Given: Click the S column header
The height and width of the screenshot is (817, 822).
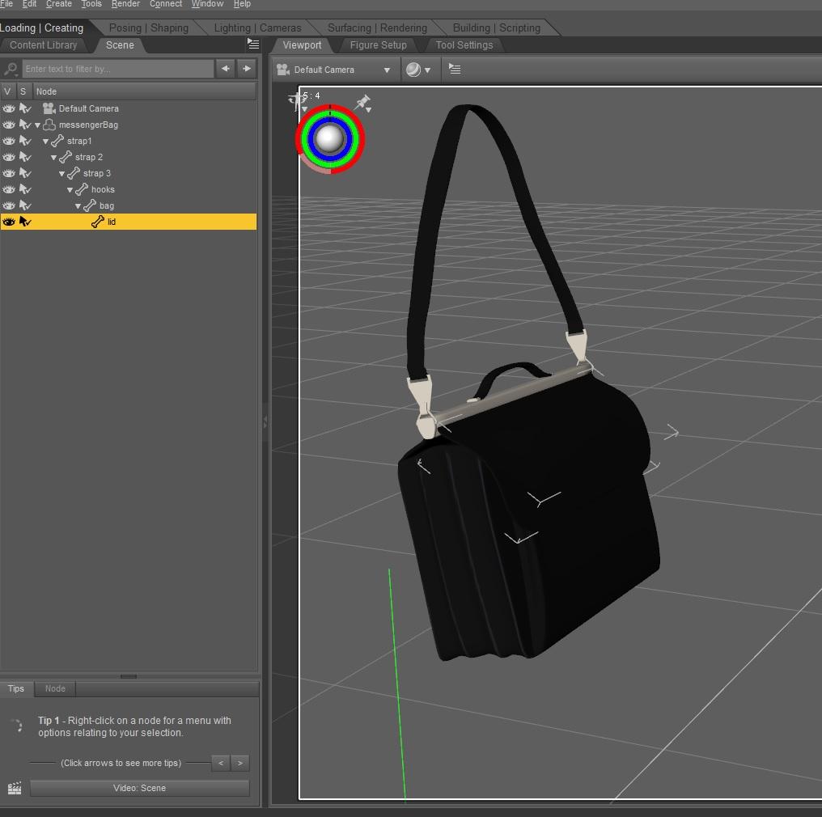Looking at the screenshot, I should 23,91.
